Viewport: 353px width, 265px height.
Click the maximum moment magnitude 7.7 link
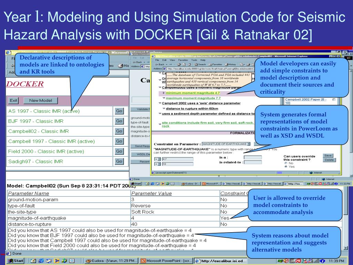point(193,98)
